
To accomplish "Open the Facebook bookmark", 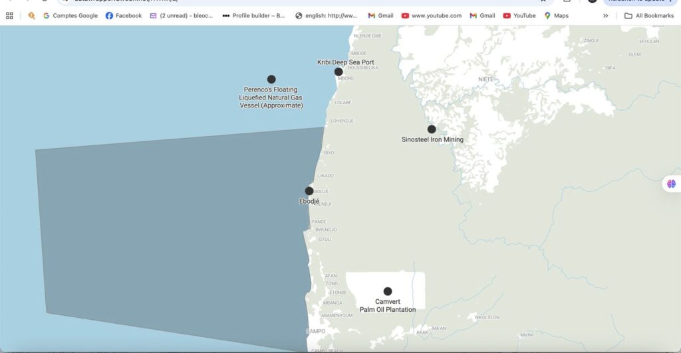I will tap(124, 16).
